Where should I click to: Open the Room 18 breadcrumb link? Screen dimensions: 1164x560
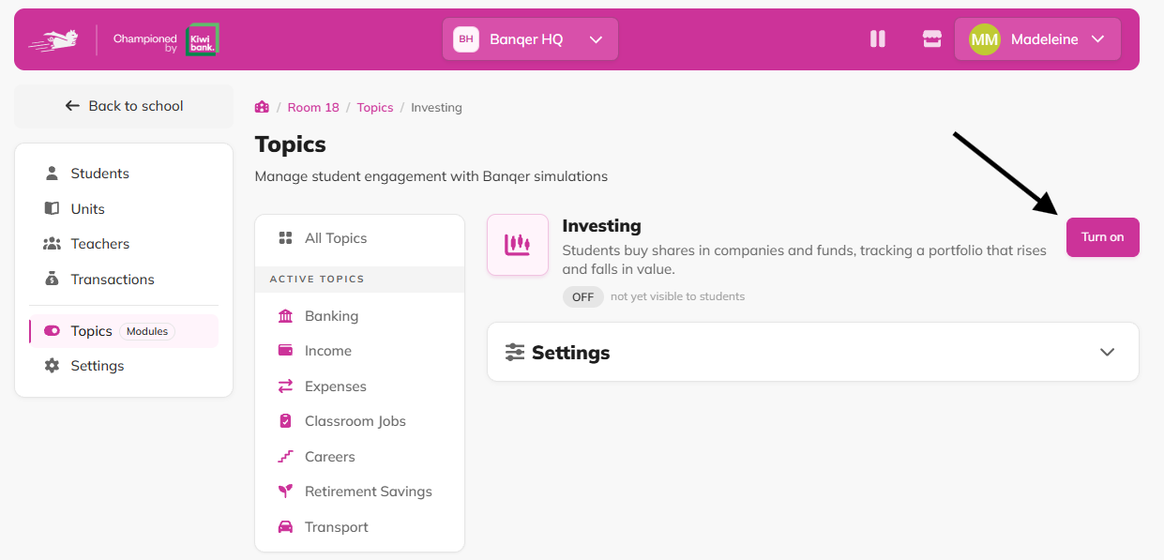coord(313,108)
